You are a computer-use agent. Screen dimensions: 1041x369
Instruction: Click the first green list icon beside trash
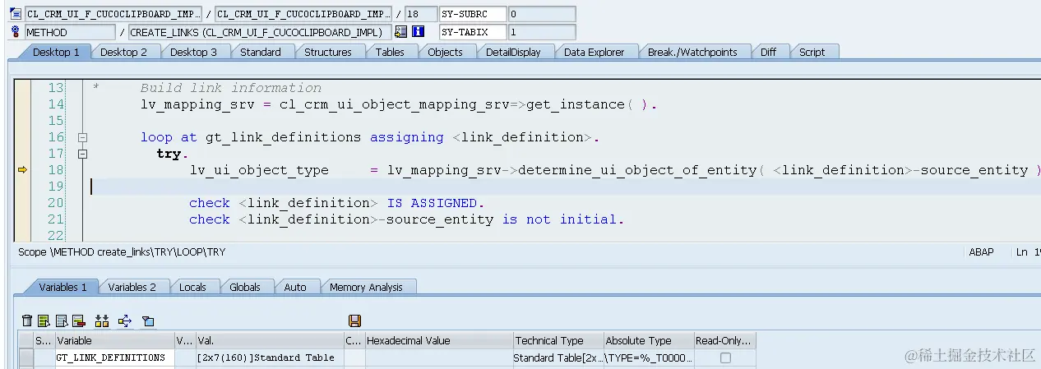(x=44, y=321)
